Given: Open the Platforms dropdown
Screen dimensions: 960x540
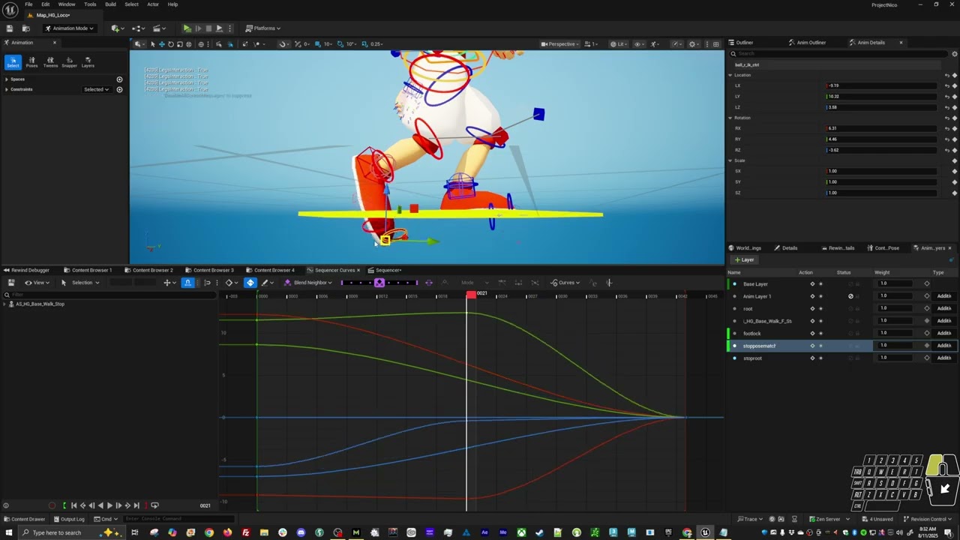Looking at the screenshot, I should tap(263, 28).
